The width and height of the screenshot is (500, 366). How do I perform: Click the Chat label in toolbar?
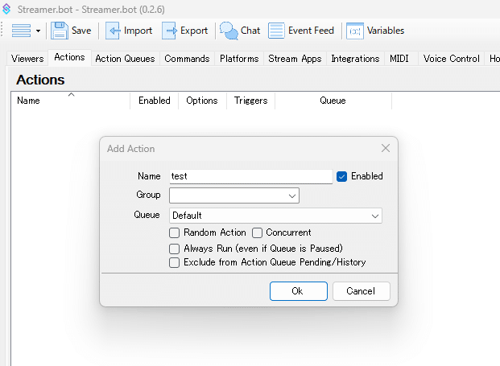(x=250, y=31)
